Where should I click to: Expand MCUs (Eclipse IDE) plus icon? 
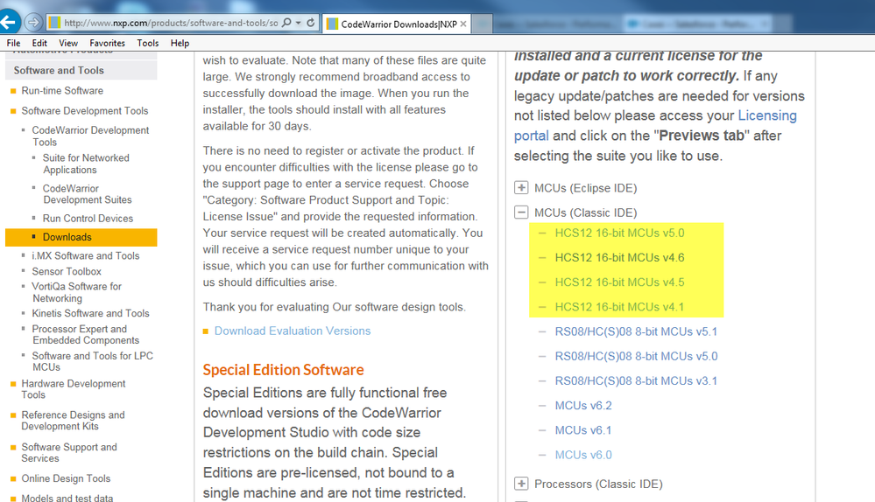tap(521, 188)
